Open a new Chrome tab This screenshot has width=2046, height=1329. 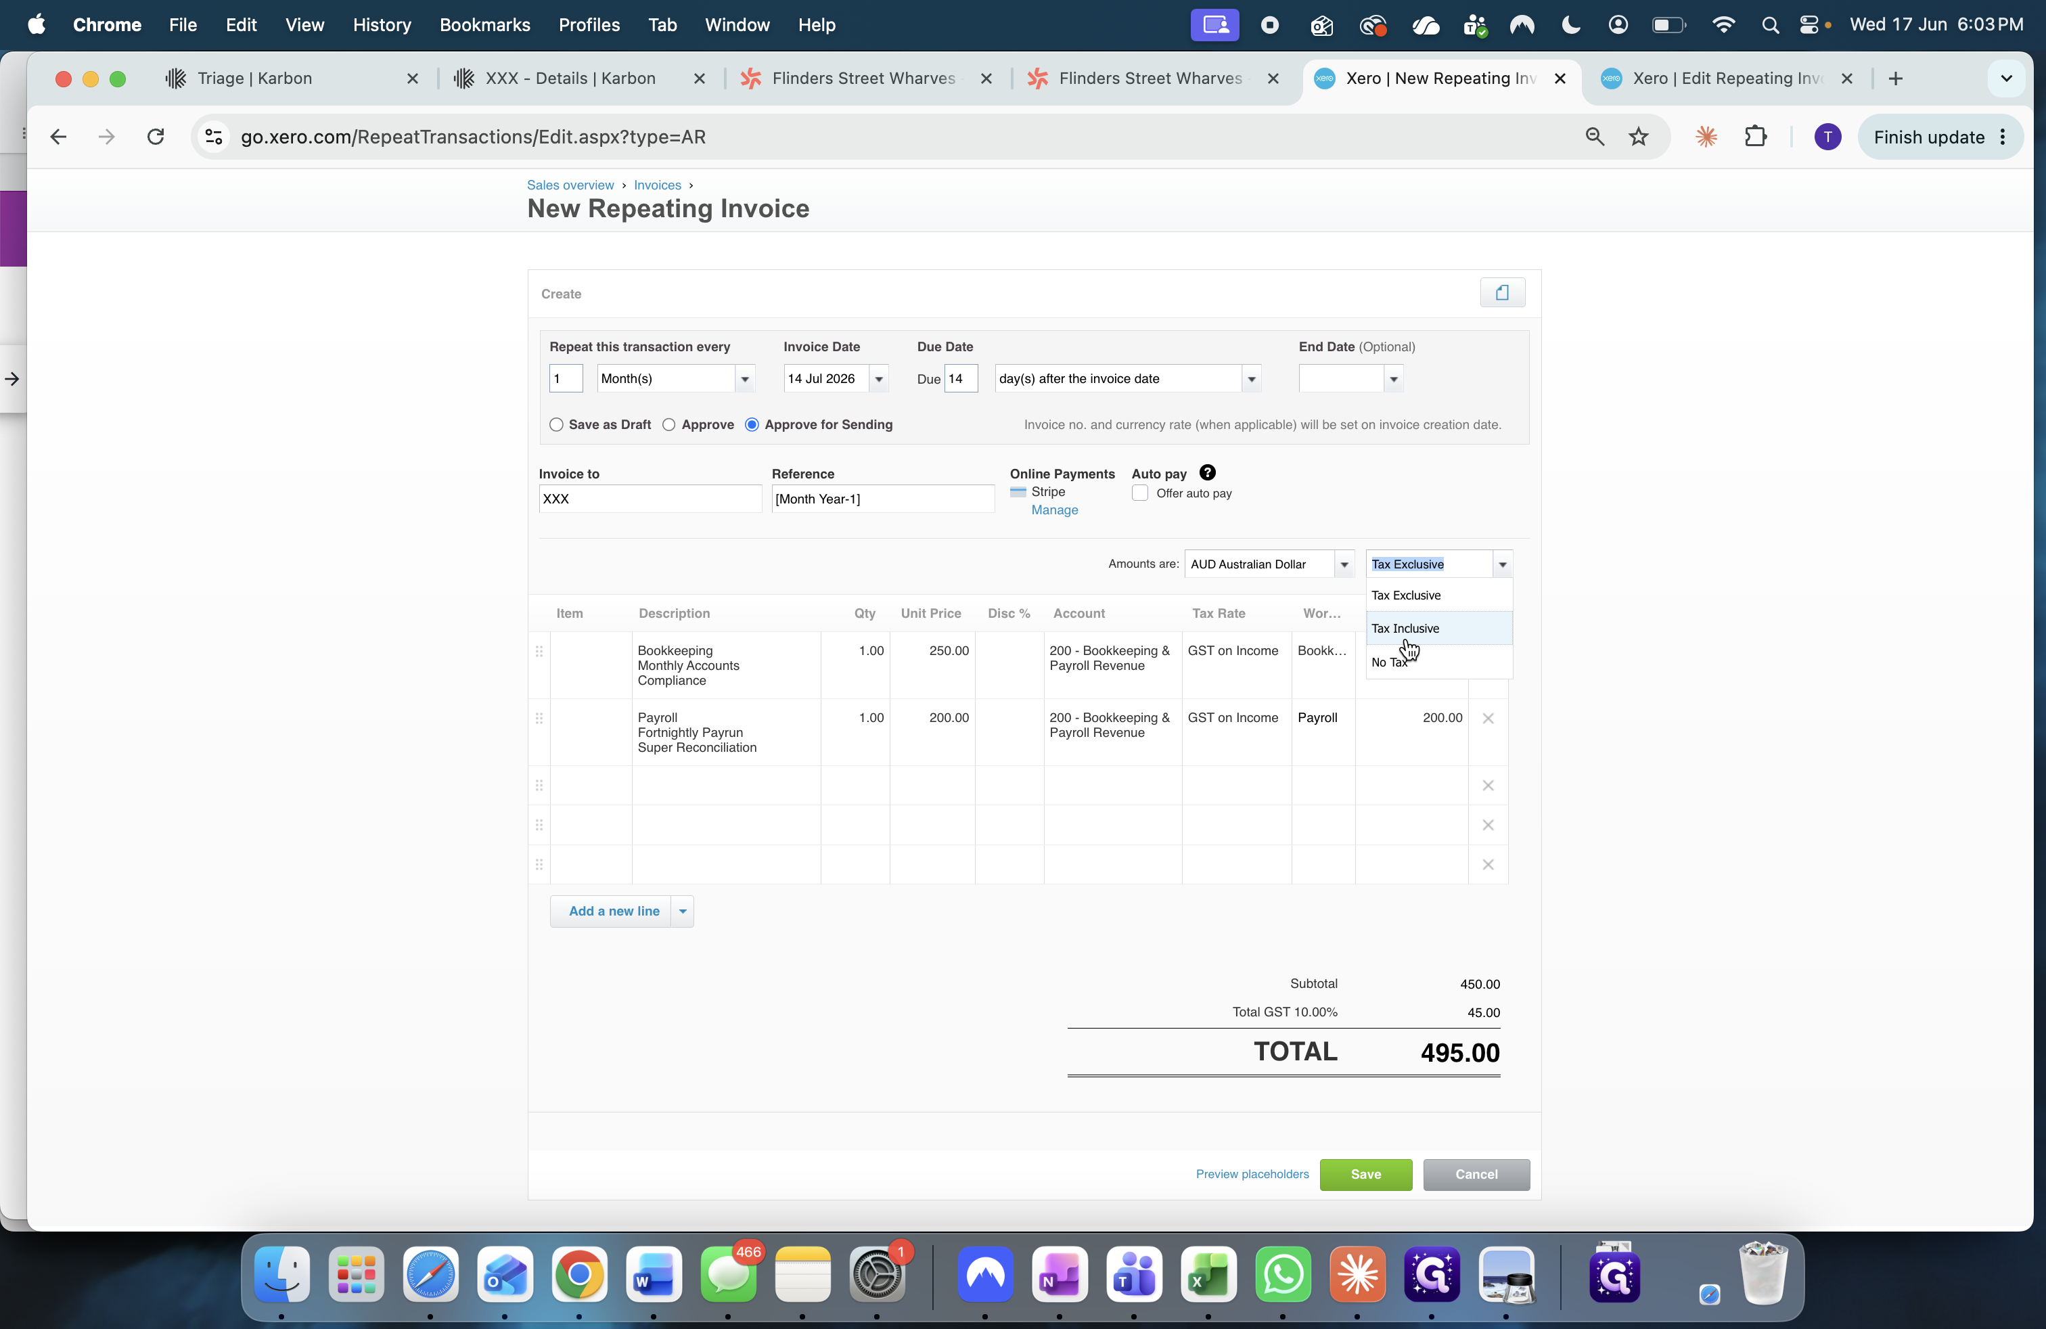click(x=1896, y=78)
